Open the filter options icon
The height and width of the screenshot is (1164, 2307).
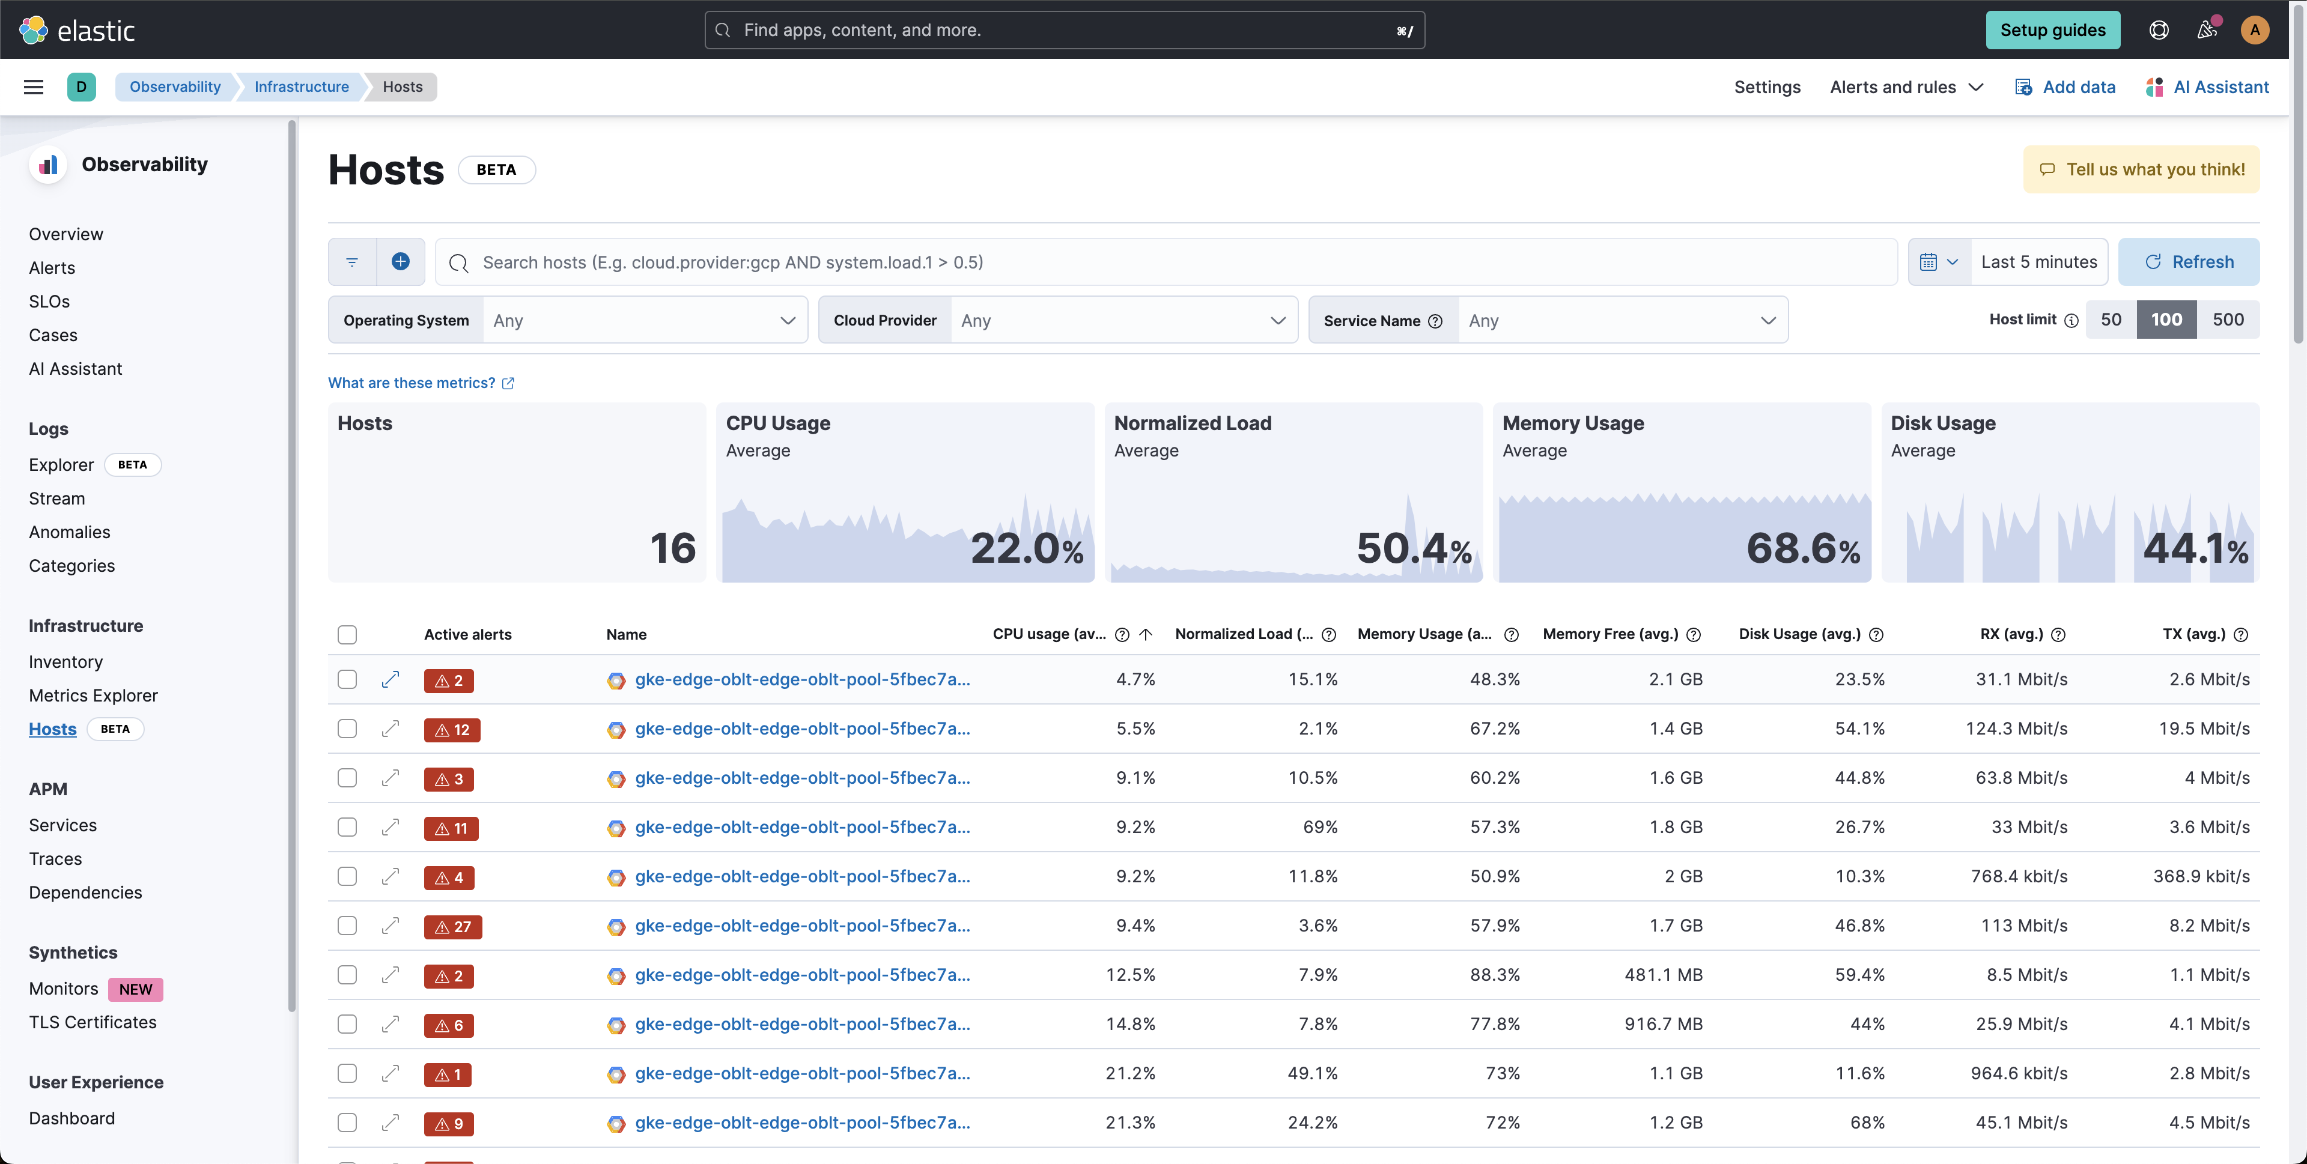352,261
